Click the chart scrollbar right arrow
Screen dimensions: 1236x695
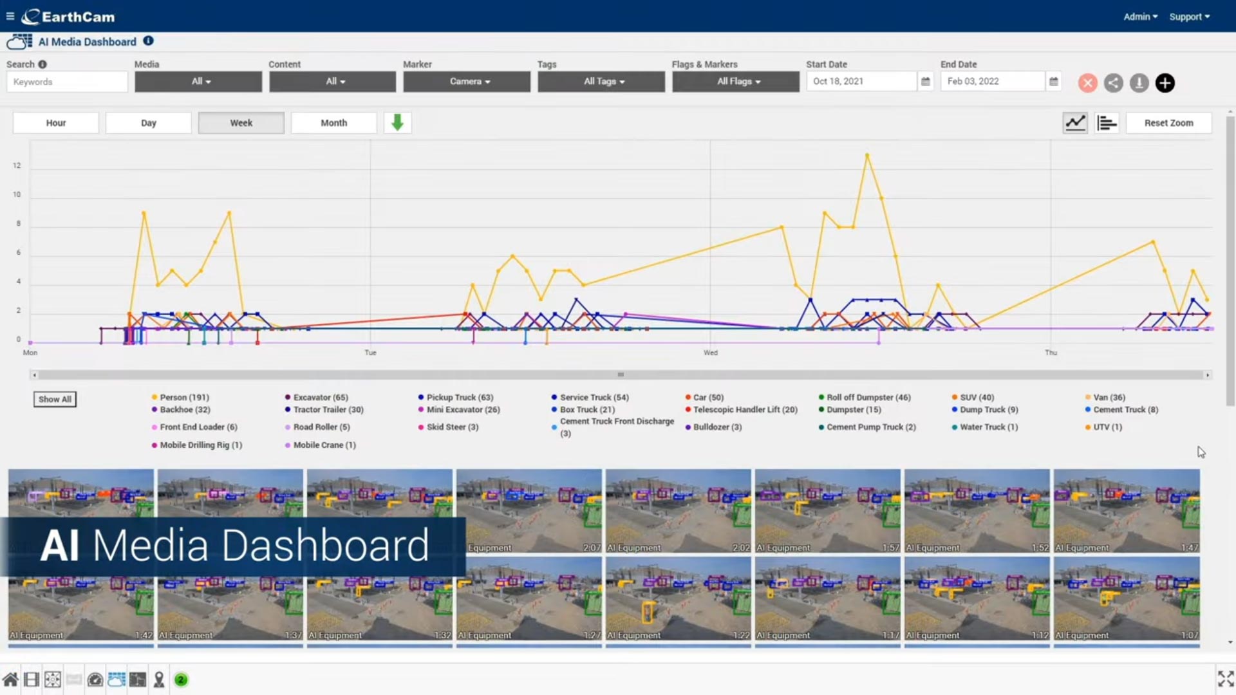coord(1208,375)
